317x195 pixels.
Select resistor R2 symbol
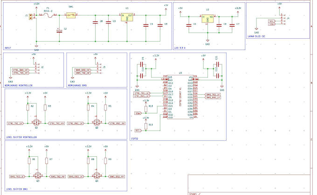coord(28,107)
